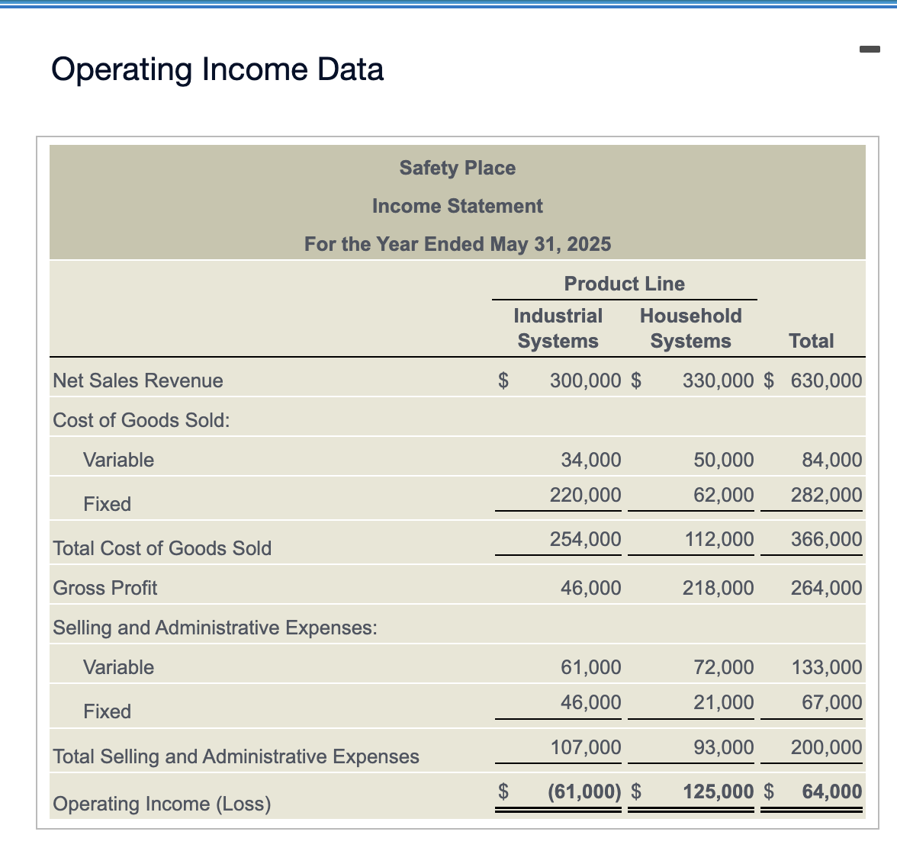Select the Household Systems column header
Viewport: 897px width, 854px height.
click(x=690, y=328)
